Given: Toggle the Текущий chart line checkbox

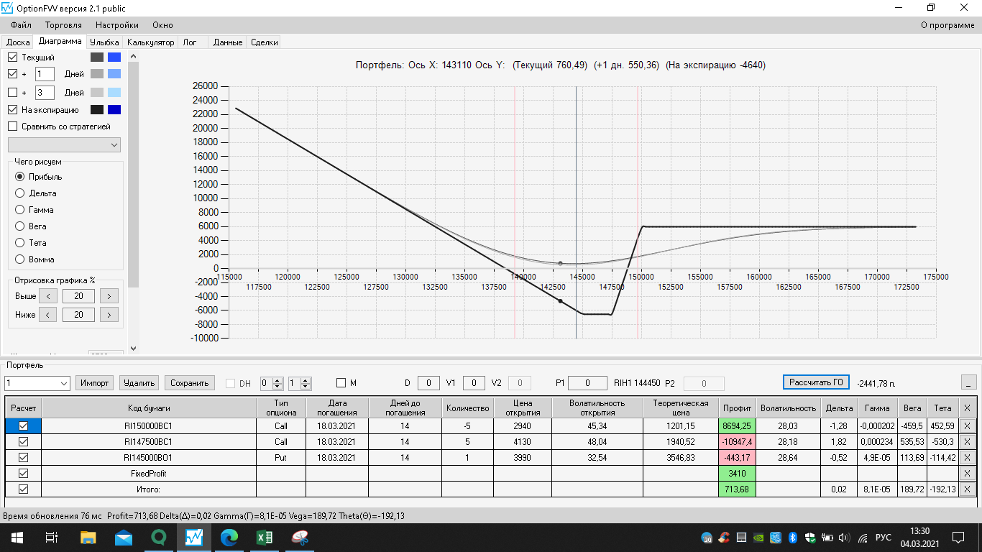Looking at the screenshot, I should (13, 57).
